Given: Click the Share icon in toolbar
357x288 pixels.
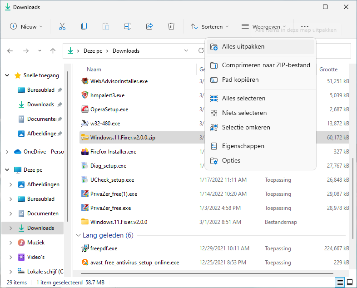Looking at the screenshot, I should (149, 26).
